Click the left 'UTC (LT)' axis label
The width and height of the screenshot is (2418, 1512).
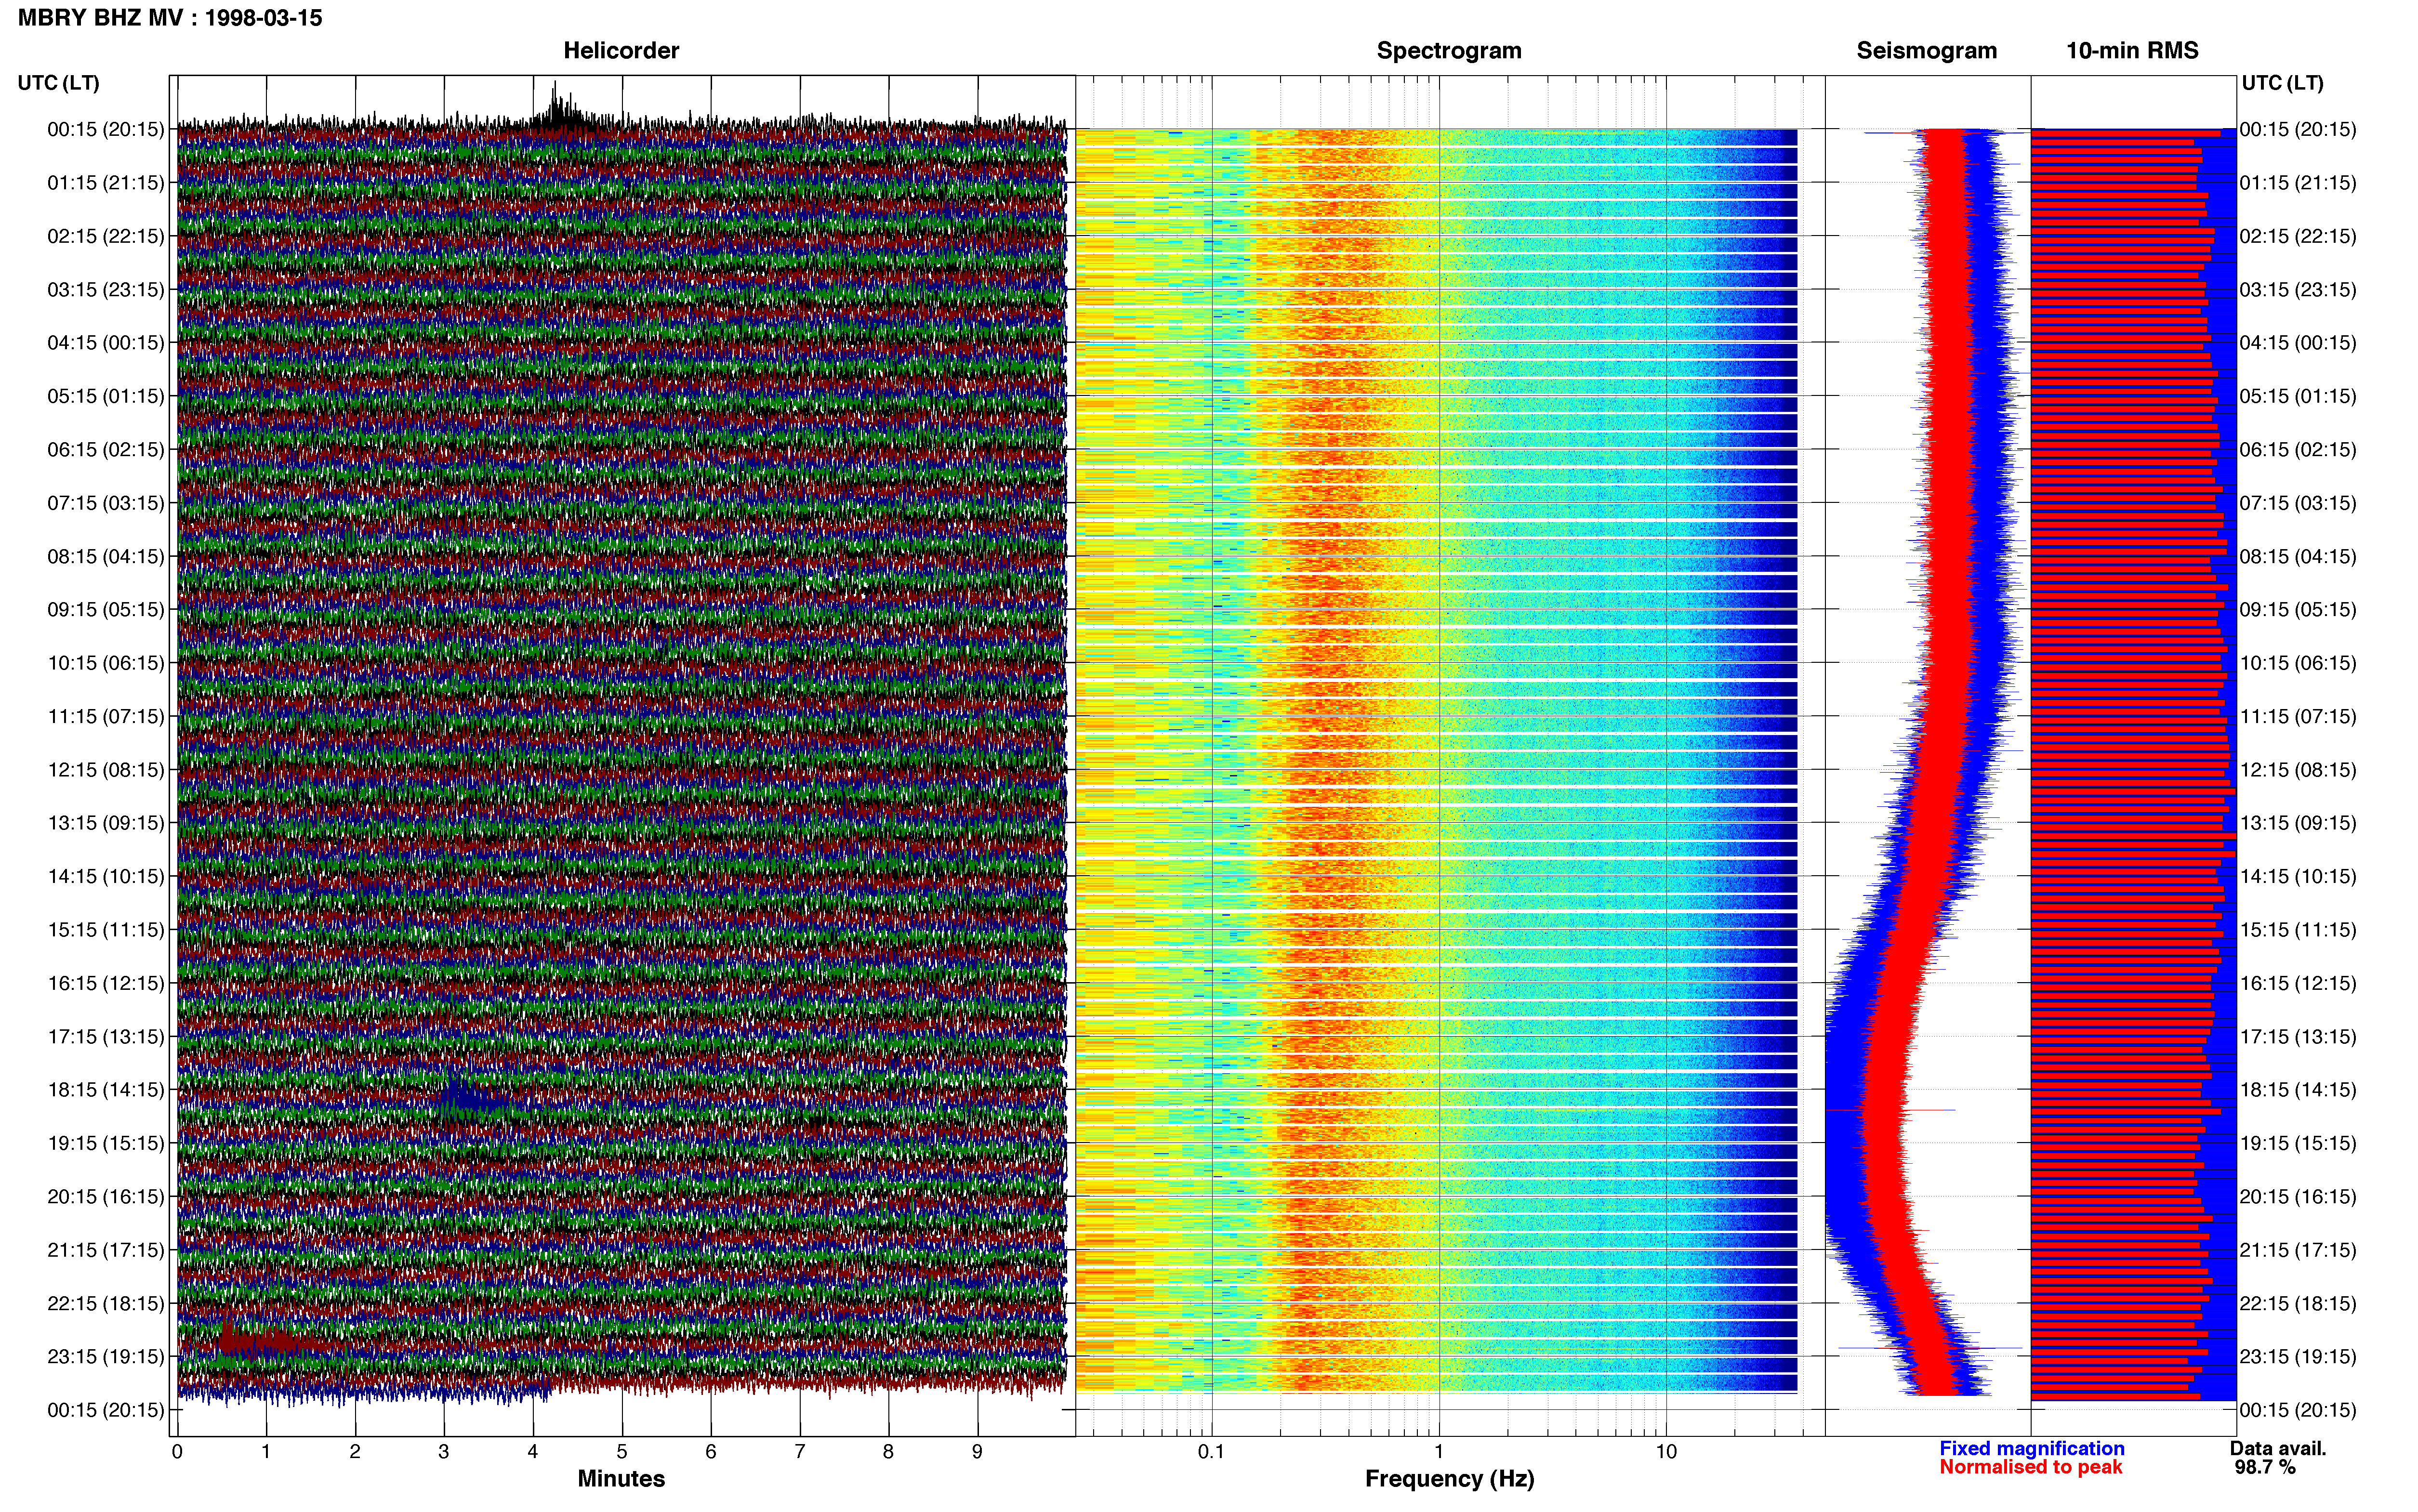click(58, 83)
